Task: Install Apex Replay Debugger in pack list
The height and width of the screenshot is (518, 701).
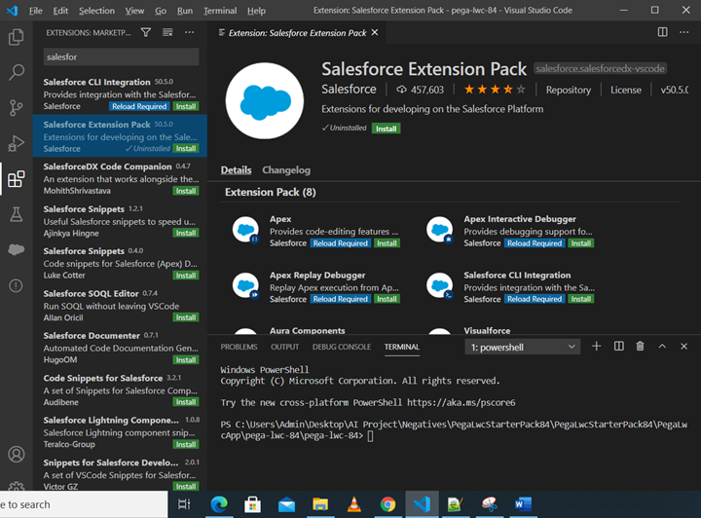Action: coord(387,299)
